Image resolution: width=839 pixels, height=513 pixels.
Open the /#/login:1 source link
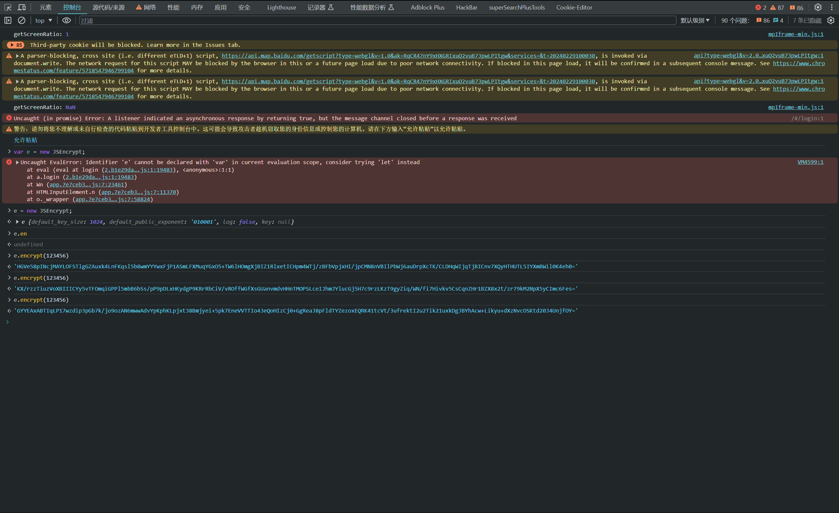(807, 118)
